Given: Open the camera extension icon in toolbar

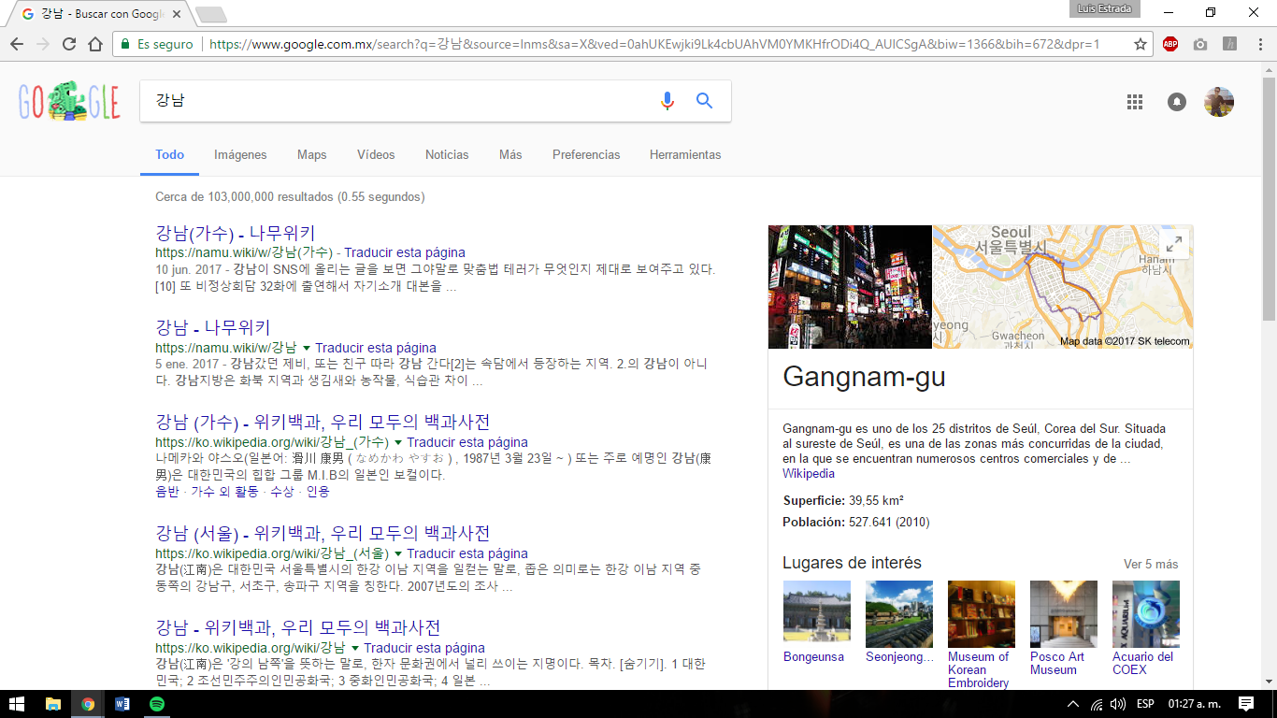Looking at the screenshot, I should pos(1200,44).
